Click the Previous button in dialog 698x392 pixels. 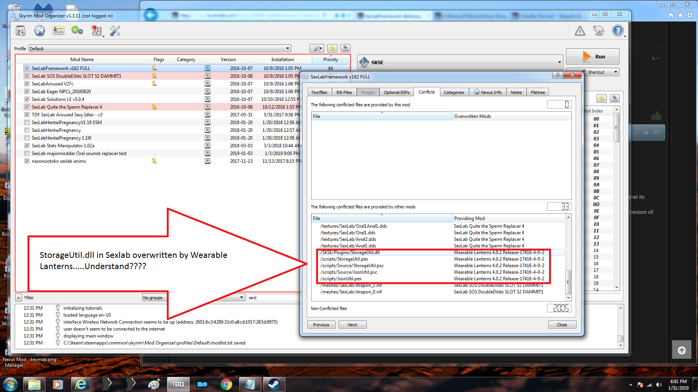click(321, 325)
